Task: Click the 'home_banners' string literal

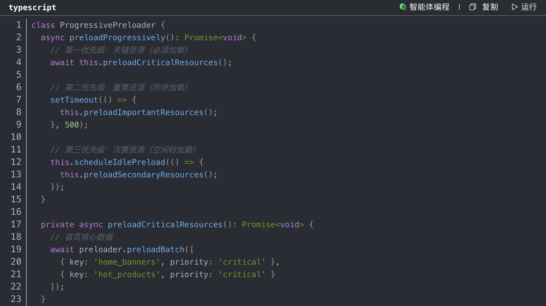Action: pyautogui.click(x=127, y=262)
